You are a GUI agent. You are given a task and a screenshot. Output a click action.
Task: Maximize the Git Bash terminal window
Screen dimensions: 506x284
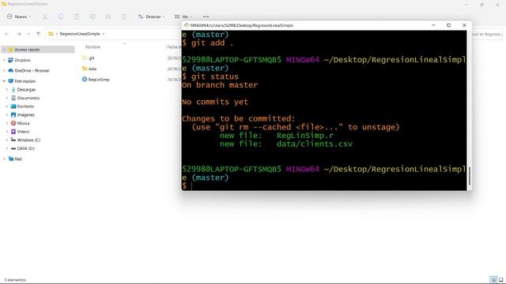point(448,25)
